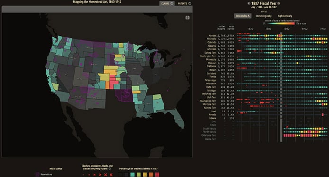
Task: Click the percent claimed gradient color bar
Action: tap(281, 24)
